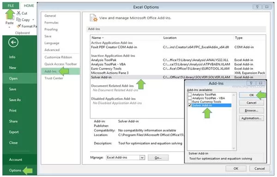Open Language category in Excel Options
This screenshot has width=277, height=177.
click(x=60, y=43)
